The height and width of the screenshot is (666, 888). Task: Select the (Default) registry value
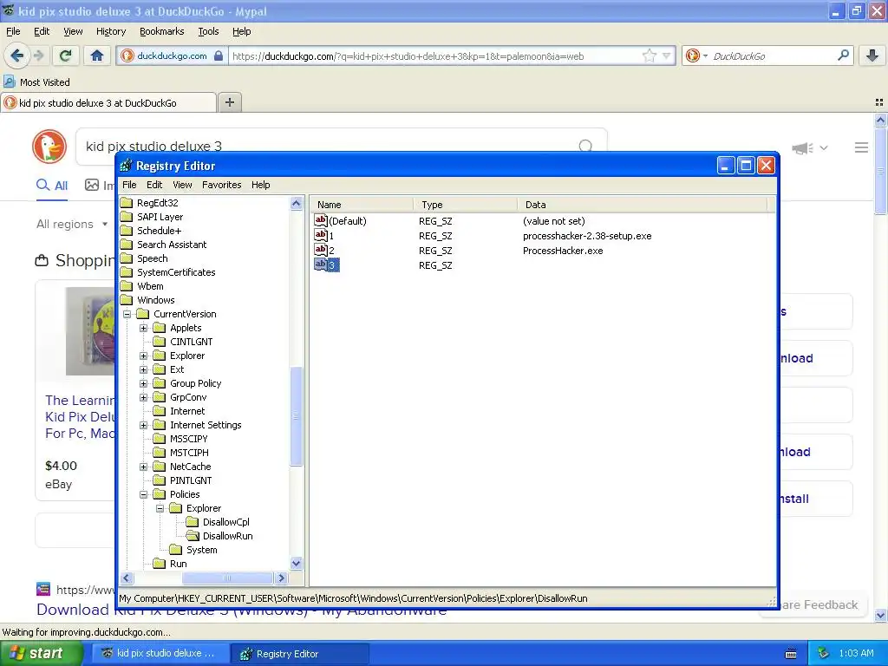pyautogui.click(x=341, y=221)
